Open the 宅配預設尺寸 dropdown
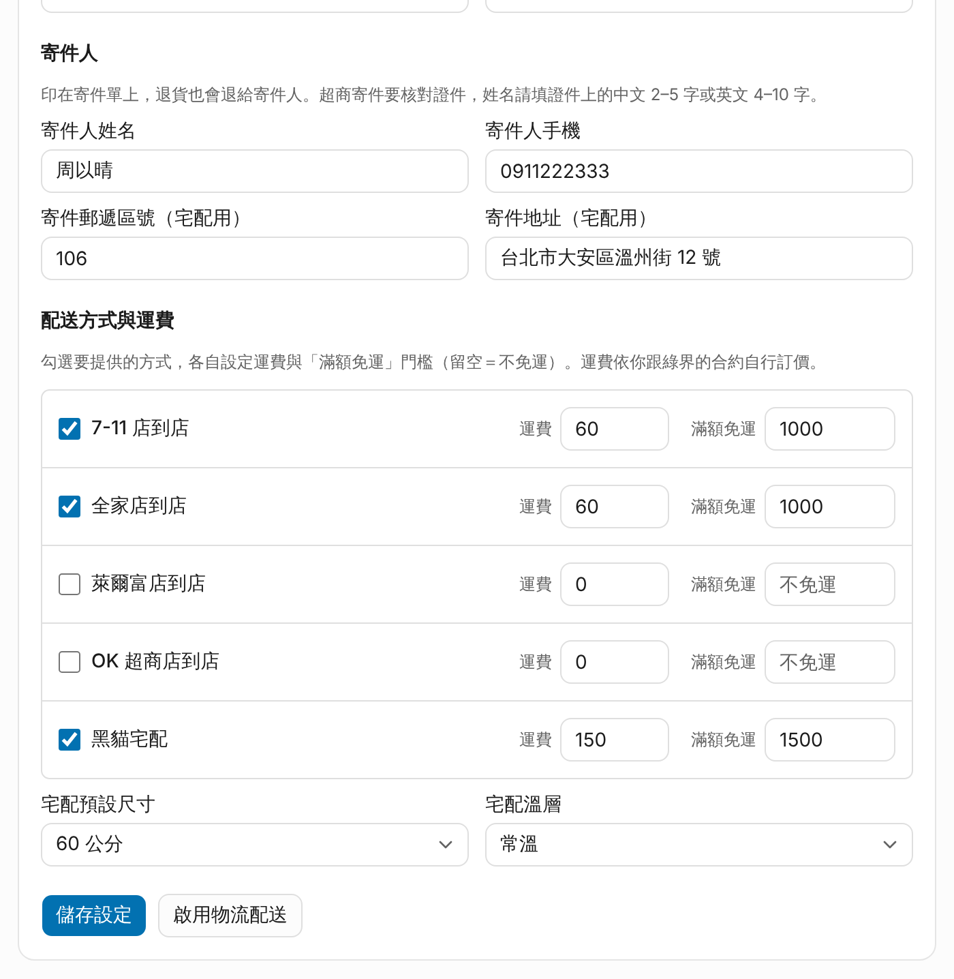 (255, 845)
